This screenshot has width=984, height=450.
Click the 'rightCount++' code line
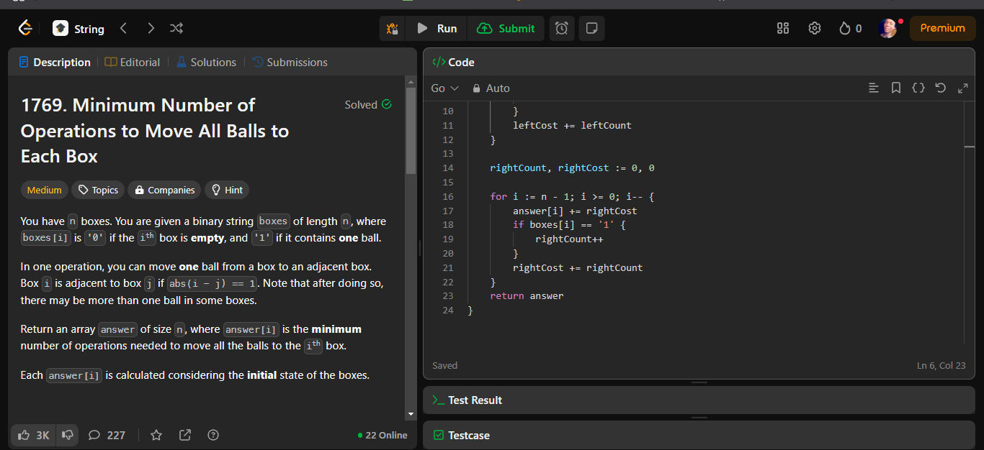(x=569, y=239)
